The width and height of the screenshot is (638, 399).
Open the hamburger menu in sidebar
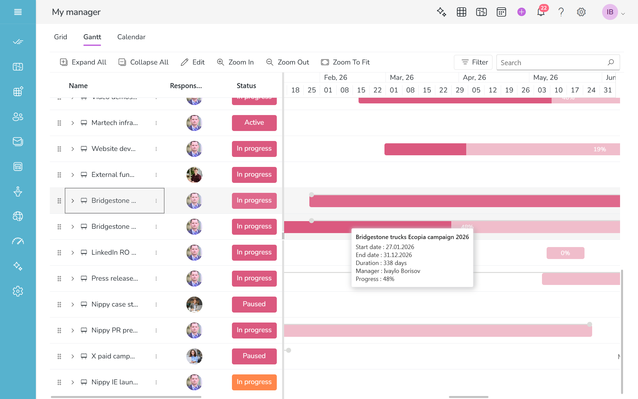pyautogui.click(x=18, y=12)
